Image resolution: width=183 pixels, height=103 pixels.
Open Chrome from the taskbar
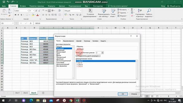tap(71, 100)
